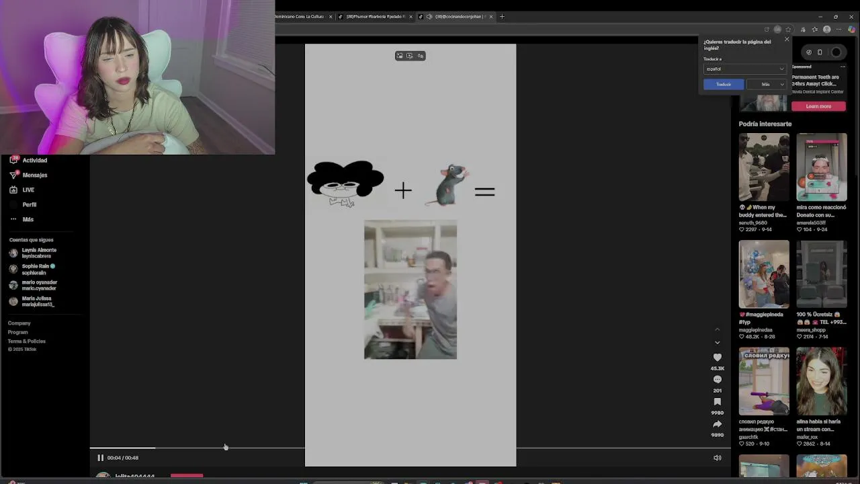The height and width of the screenshot is (484, 860).
Task: Open the favorites list icon in browser toolbar
Action: coord(814,30)
